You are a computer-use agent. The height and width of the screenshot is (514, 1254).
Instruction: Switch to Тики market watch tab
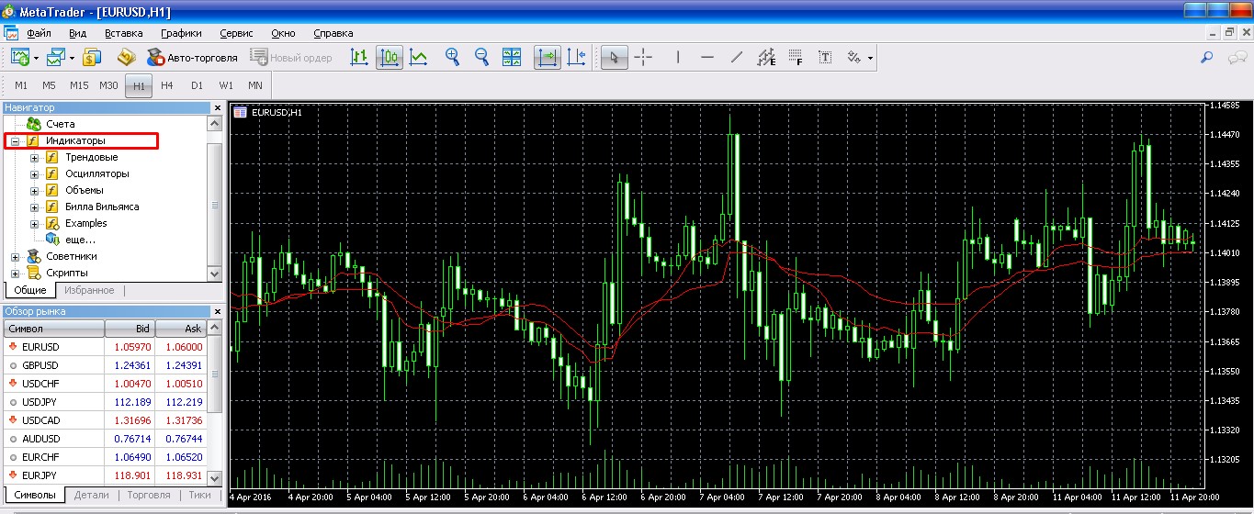click(199, 495)
